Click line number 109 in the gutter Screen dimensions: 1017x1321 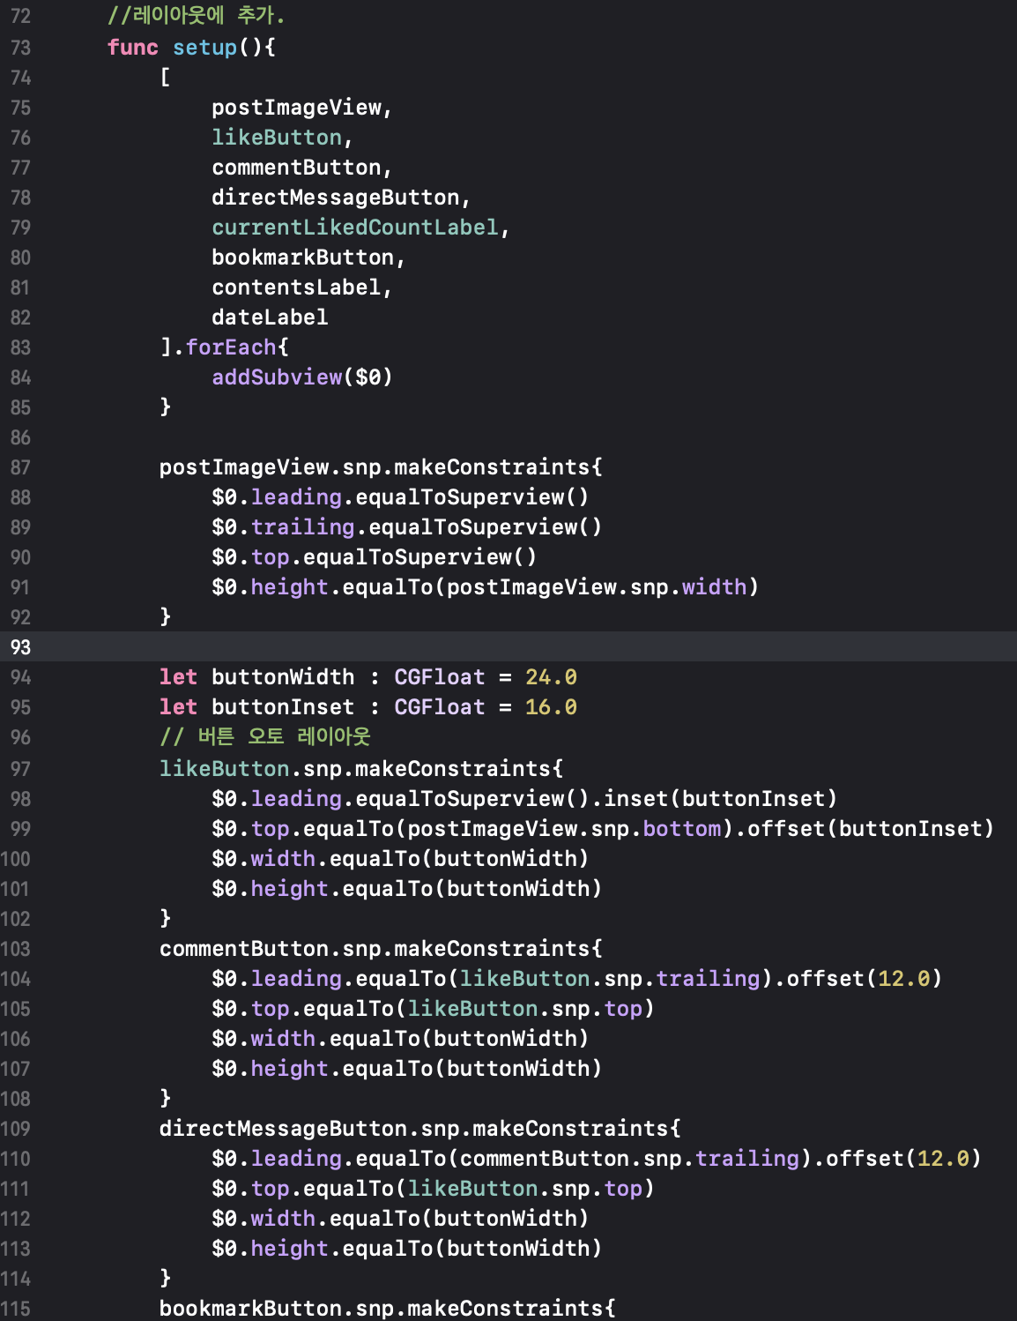[16, 1129]
